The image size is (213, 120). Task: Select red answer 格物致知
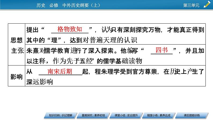pyautogui.click(x=70, y=29)
